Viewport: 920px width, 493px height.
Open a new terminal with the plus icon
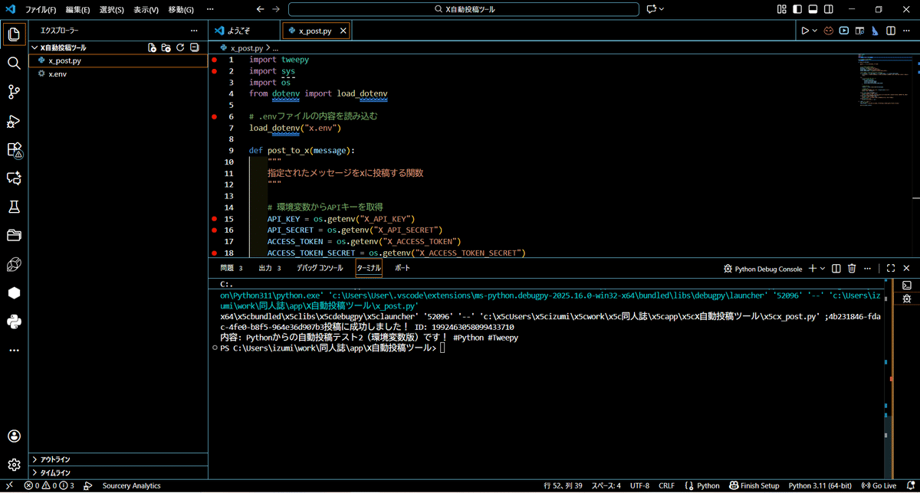tap(811, 268)
